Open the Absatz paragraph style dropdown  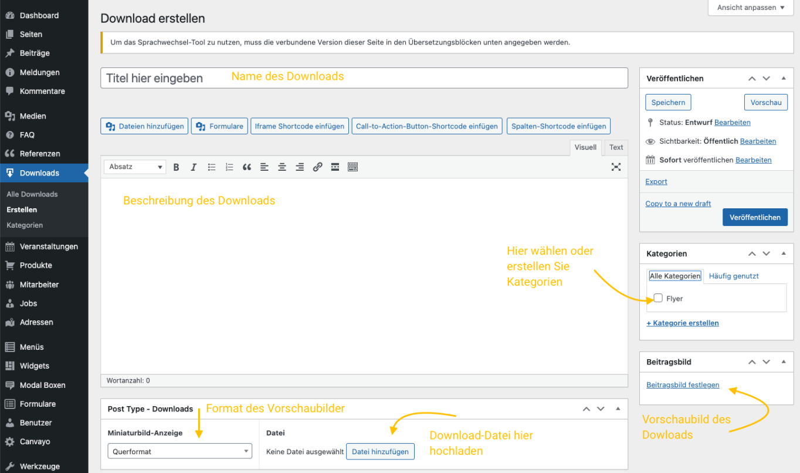(x=134, y=167)
